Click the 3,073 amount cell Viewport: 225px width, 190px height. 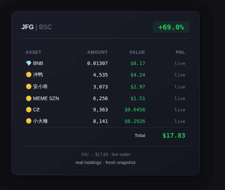[x=101, y=87]
